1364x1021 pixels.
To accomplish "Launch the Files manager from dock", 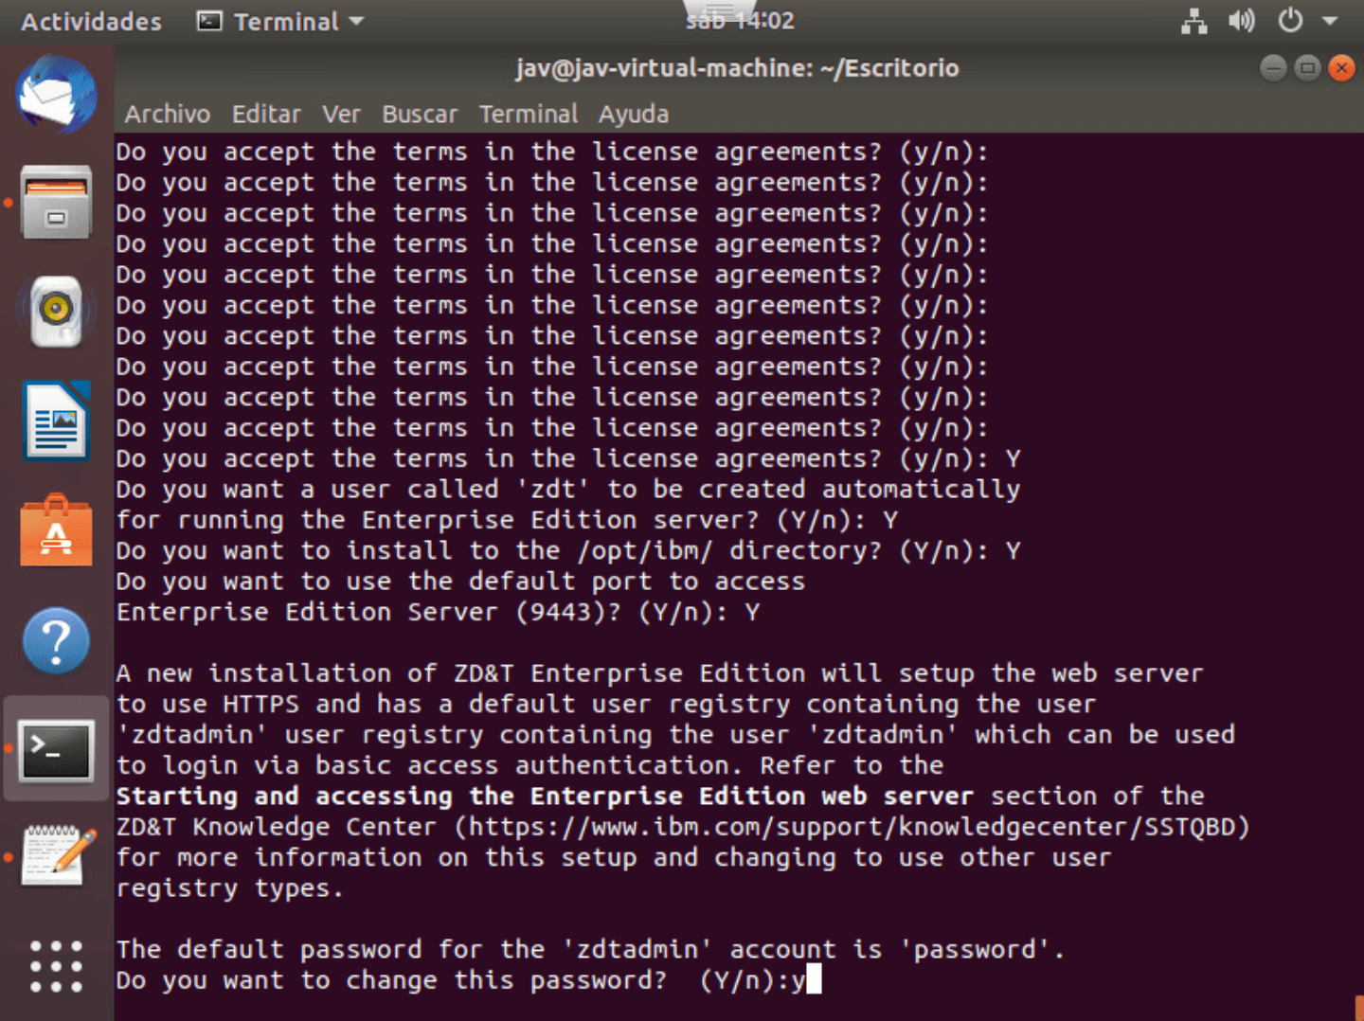I will (x=56, y=202).
